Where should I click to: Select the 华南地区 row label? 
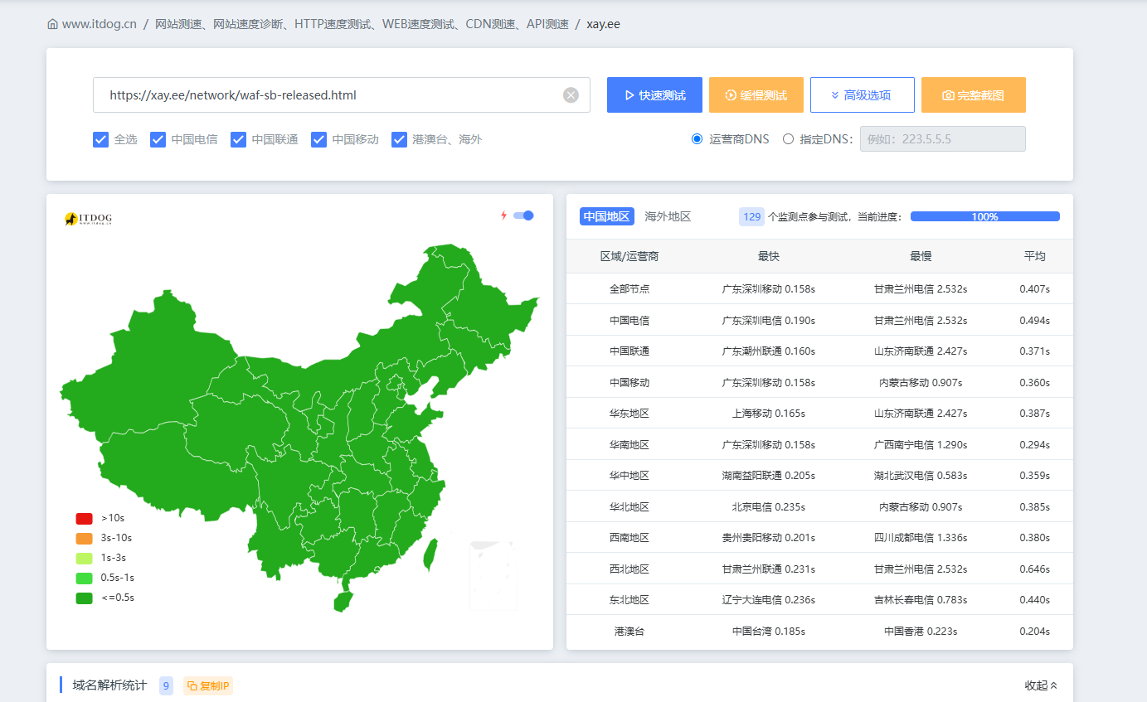coord(629,445)
